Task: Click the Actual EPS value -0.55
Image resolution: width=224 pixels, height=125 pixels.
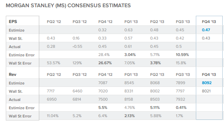Action: (77, 46)
